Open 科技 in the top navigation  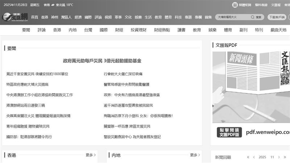(178, 17)
